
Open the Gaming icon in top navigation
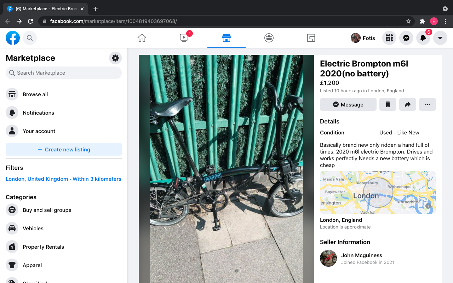[311, 38]
